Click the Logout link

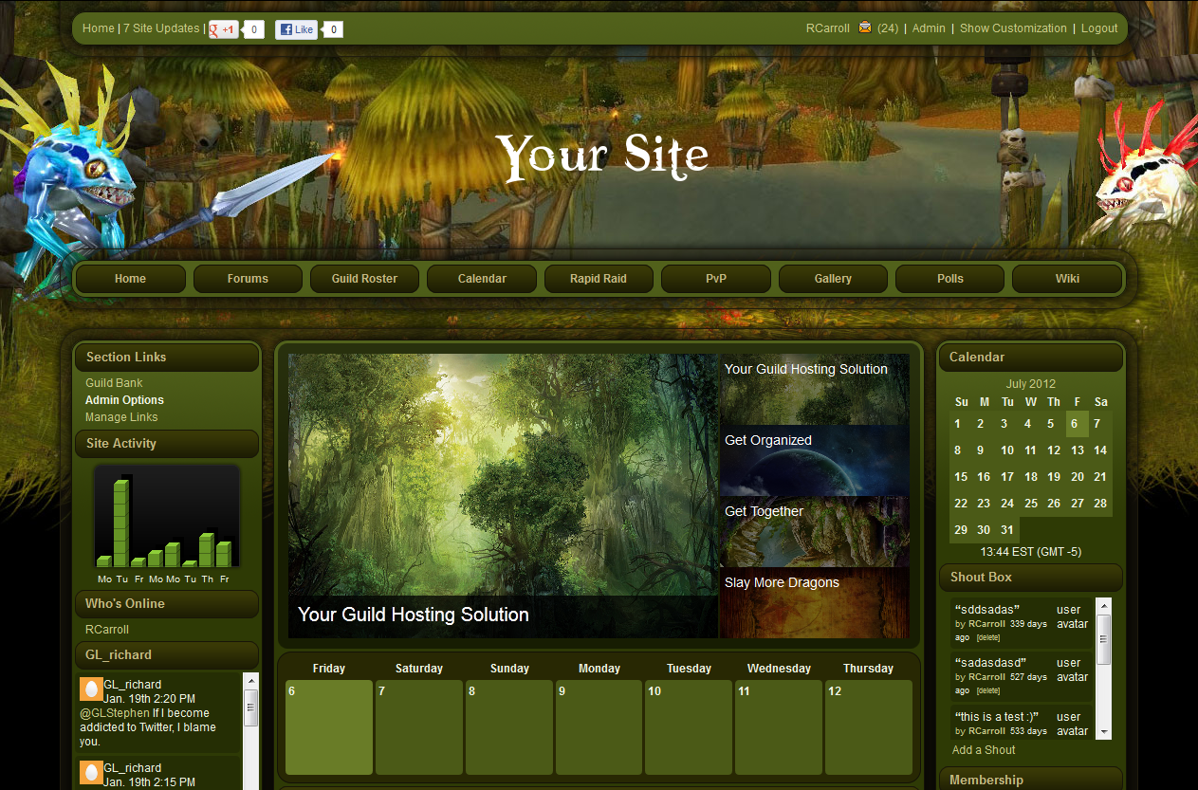pyautogui.click(x=1099, y=28)
